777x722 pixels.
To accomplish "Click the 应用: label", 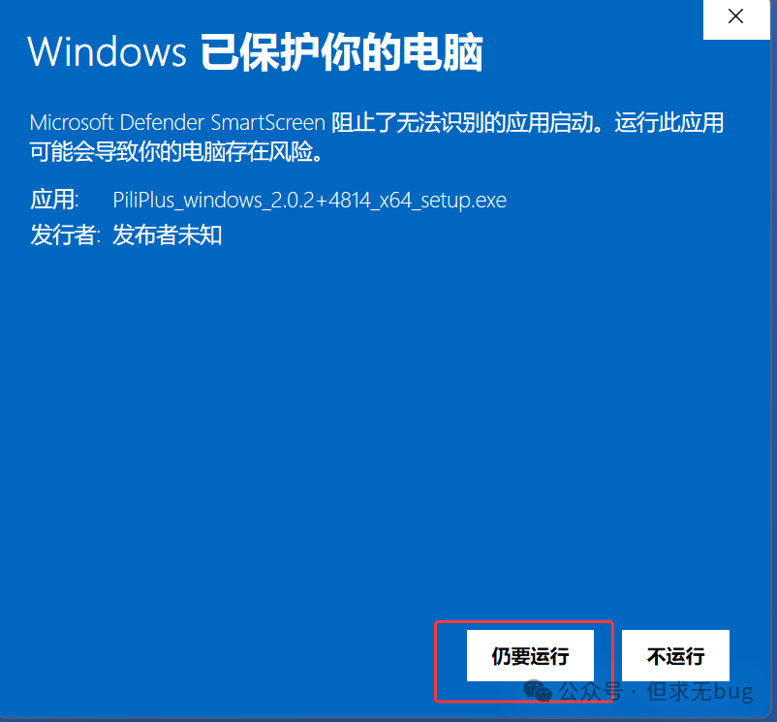I will [54, 201].
